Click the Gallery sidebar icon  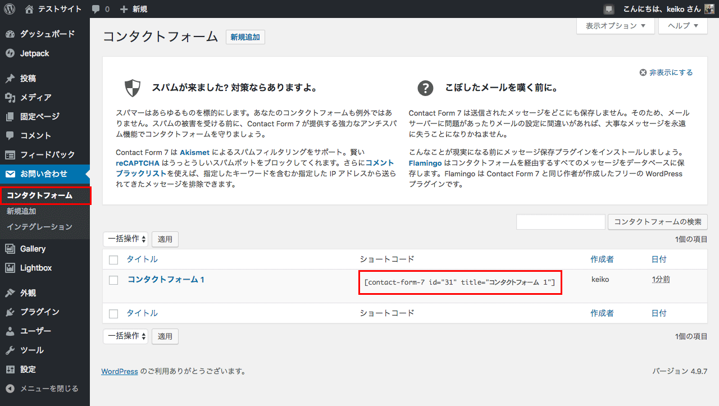10,249
